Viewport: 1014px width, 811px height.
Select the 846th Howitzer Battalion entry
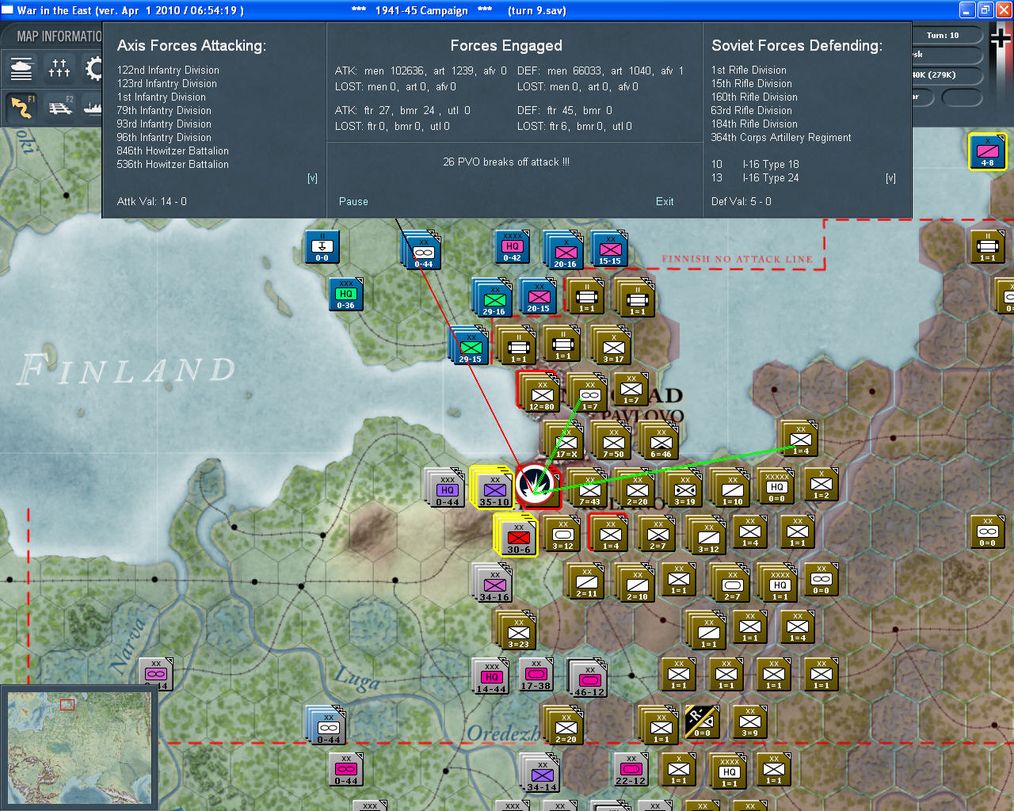click(173, 150)
